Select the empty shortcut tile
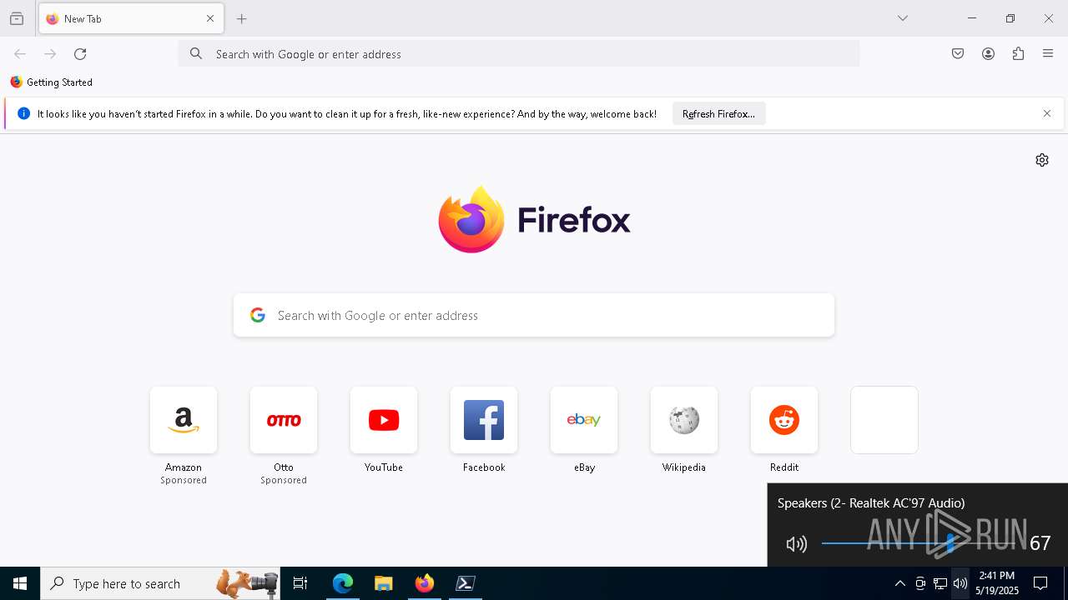 [884, 420]
